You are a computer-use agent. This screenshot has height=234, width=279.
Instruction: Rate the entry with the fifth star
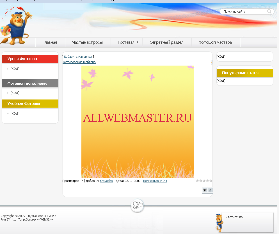pyautogui.click(x=211, y=181)
